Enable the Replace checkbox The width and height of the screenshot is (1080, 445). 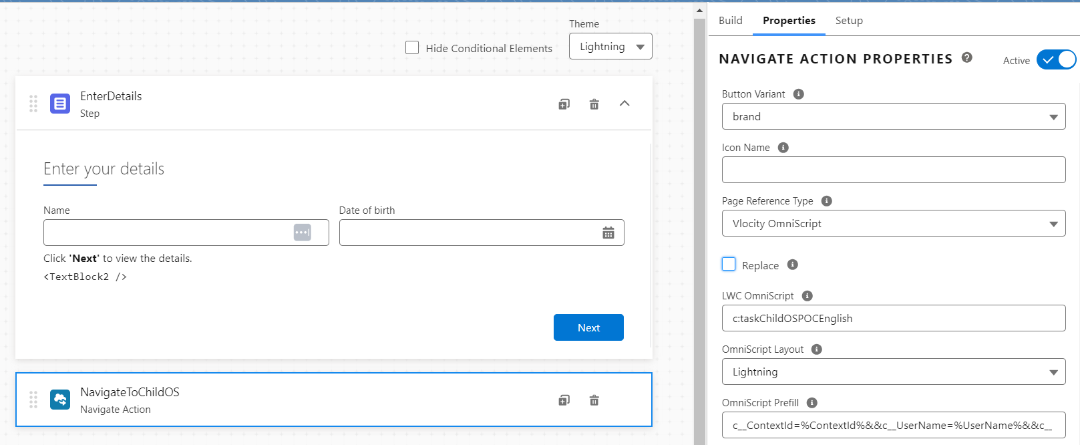pyautogui.click(x=729, y=265)
